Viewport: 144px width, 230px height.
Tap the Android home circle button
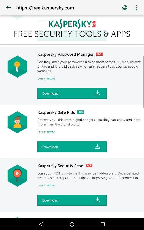pyautogui.click(x=72, y=224)
